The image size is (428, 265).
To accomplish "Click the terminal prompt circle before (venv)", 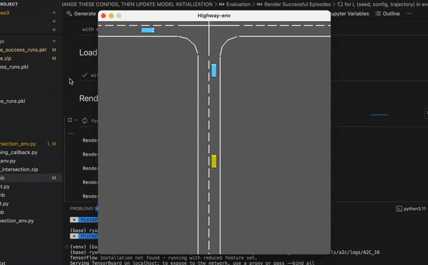I will coord(66,247).
